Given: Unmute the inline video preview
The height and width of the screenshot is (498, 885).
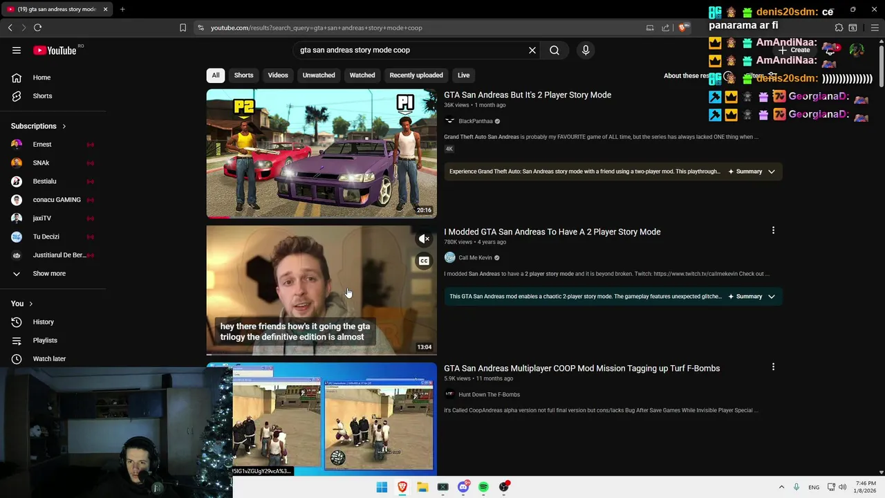Looking at the screenshot, I should click(424, 239).
